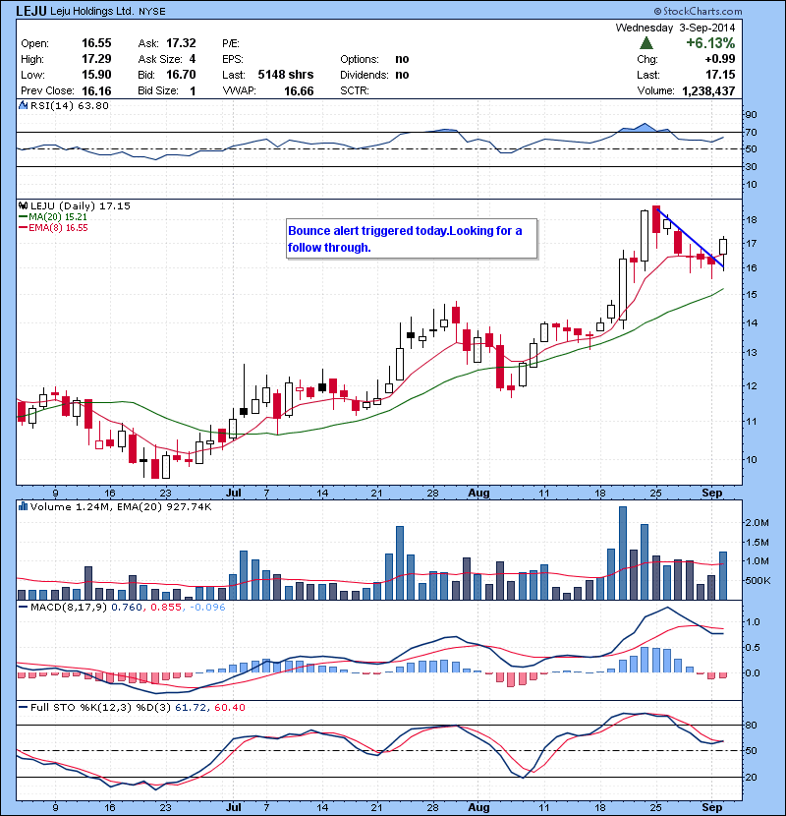
Task: Click the Sep label on price date axis
Action: [712, 493]
